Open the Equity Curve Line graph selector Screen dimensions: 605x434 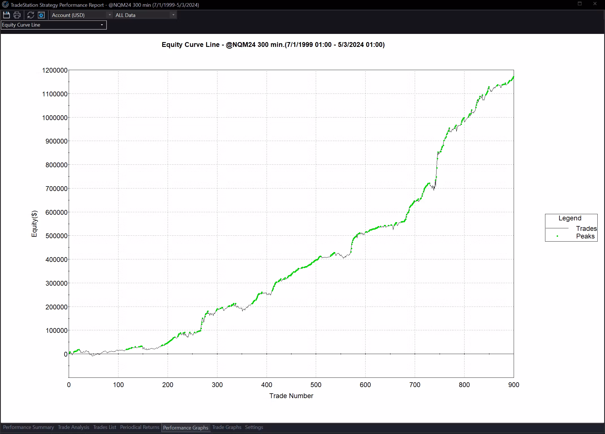click(x=53, y=25)
